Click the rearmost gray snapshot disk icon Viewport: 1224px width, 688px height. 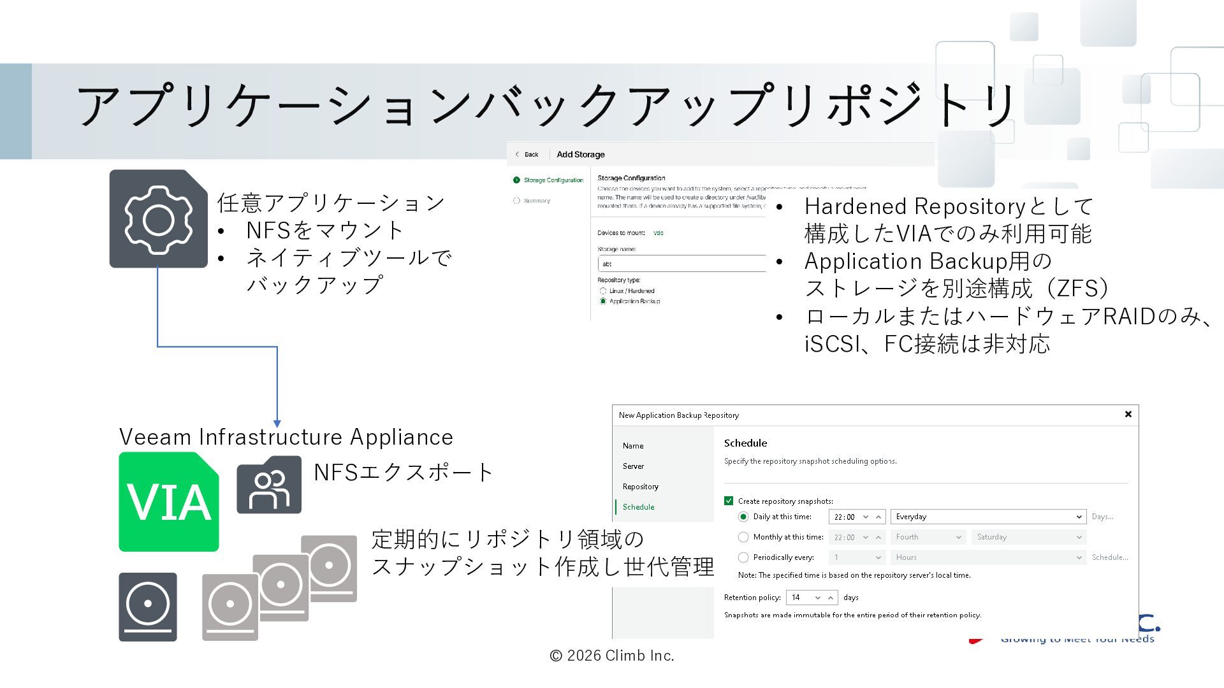pyautogui.click(x=329, y=568)
